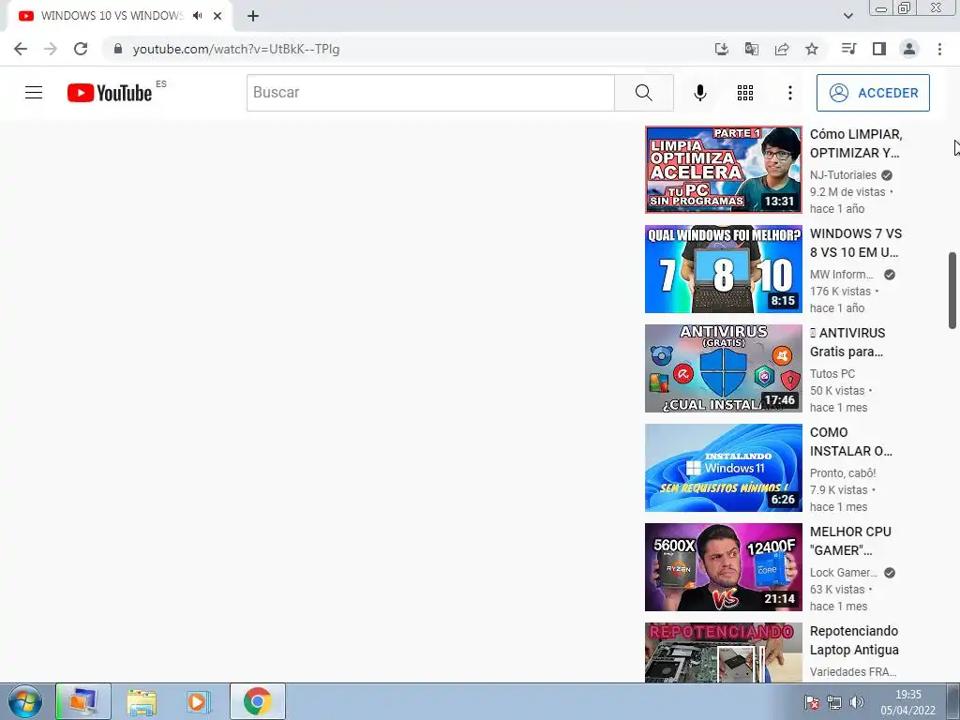Open the WINDOWS 7 VS 8 VS 10 title

[856, 243]
